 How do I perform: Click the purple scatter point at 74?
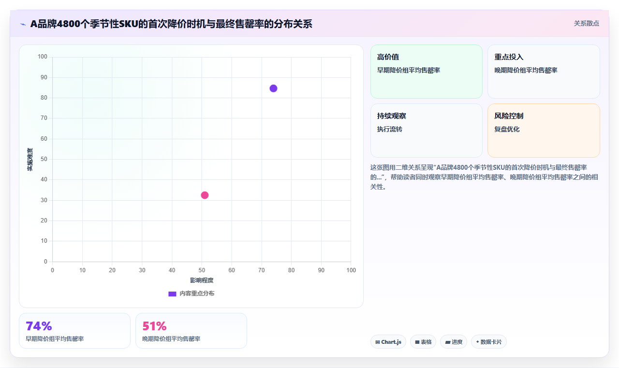[x=273, y=88]
